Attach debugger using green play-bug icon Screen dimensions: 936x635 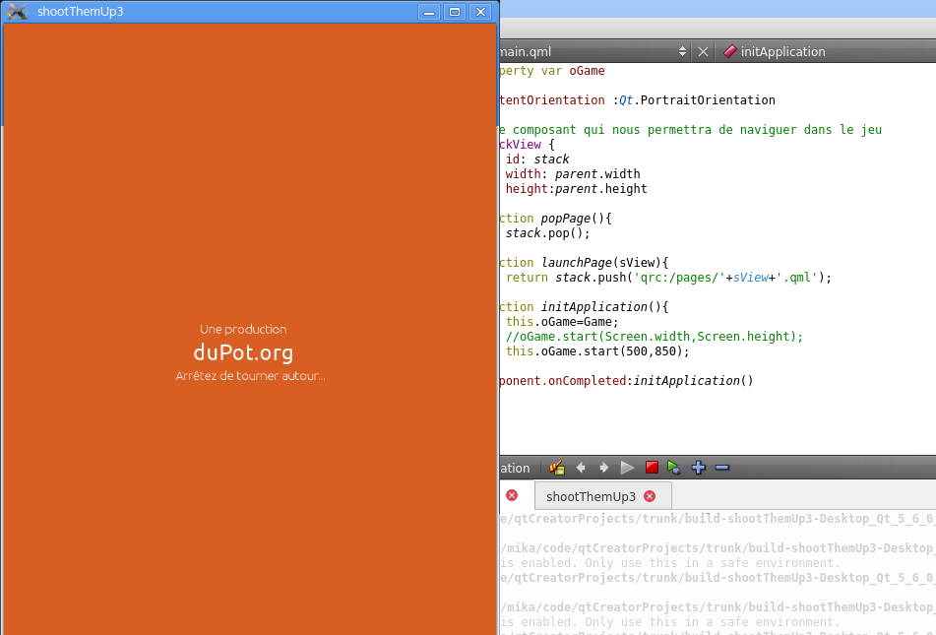(x=674, y=468)
